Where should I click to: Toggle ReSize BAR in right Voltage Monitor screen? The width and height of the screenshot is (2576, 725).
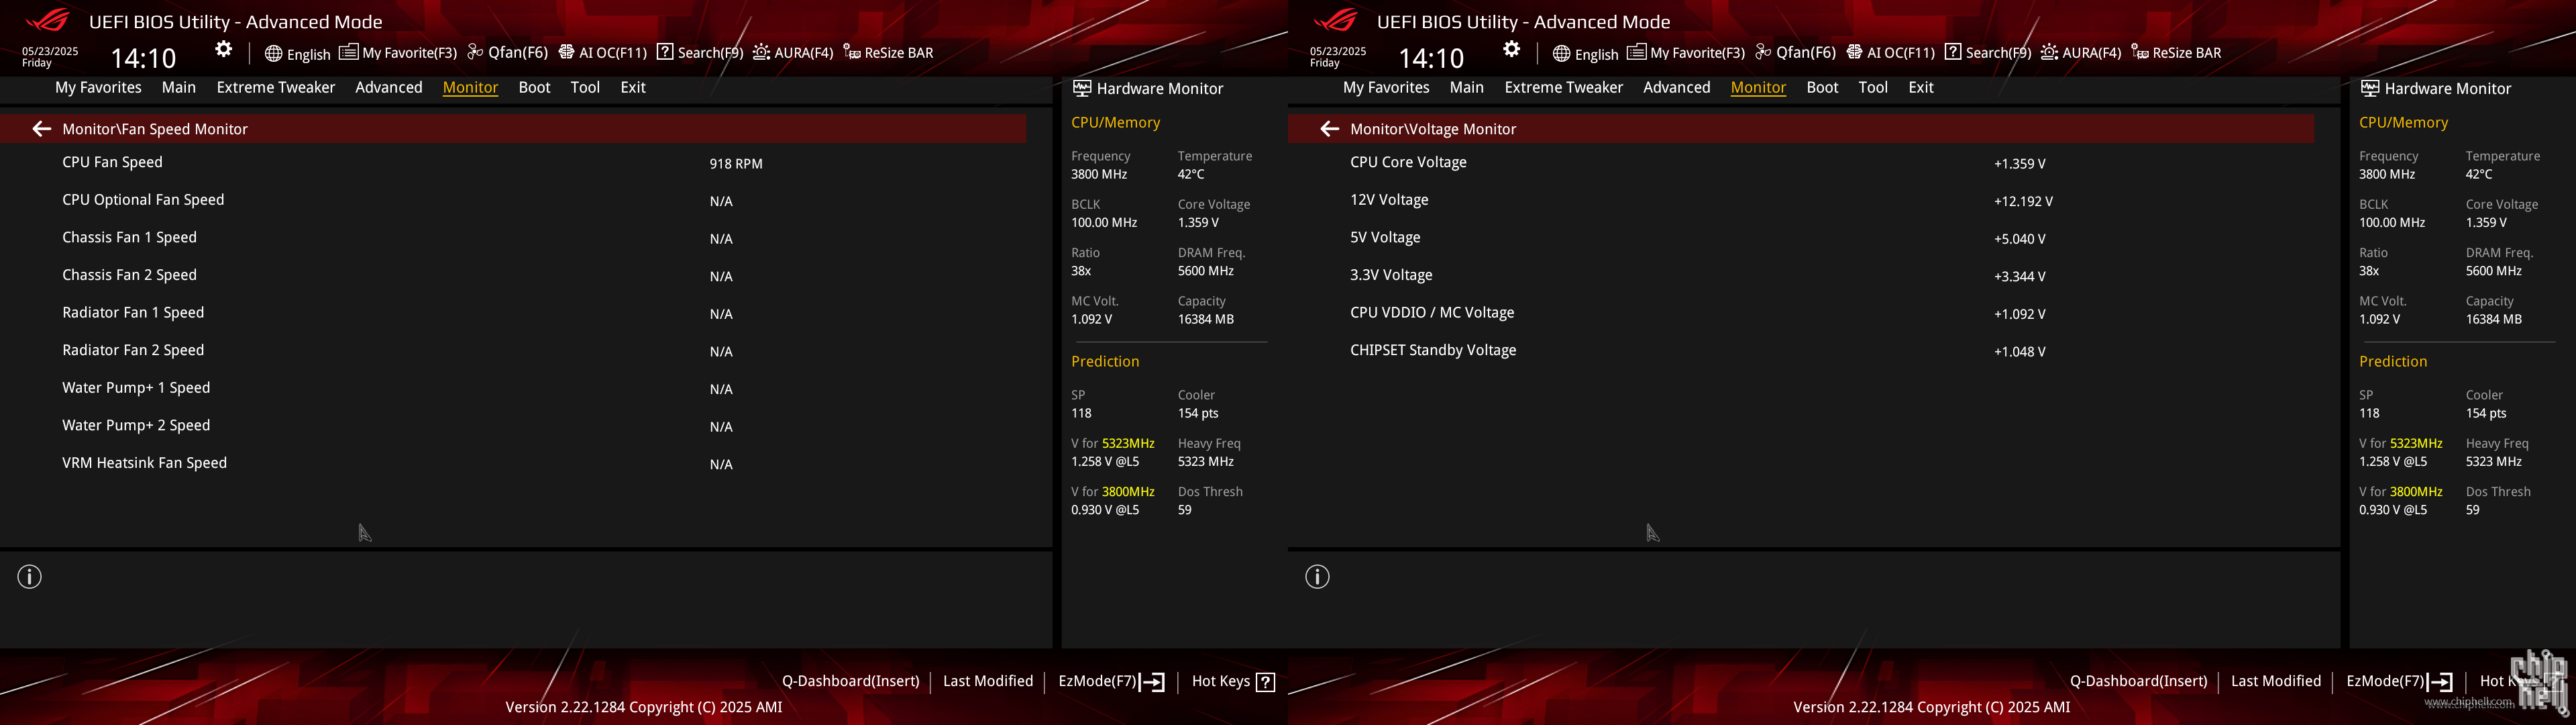click(x=2176, y=52)
